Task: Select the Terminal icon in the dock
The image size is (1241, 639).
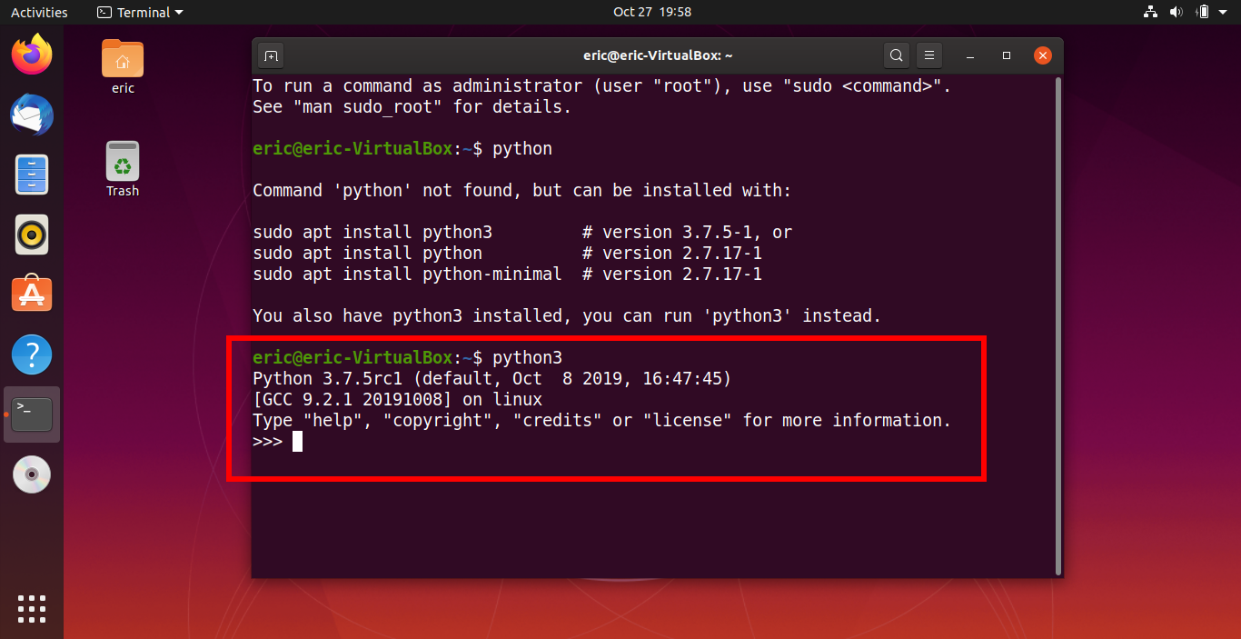Action: click(x=32, y=414)
